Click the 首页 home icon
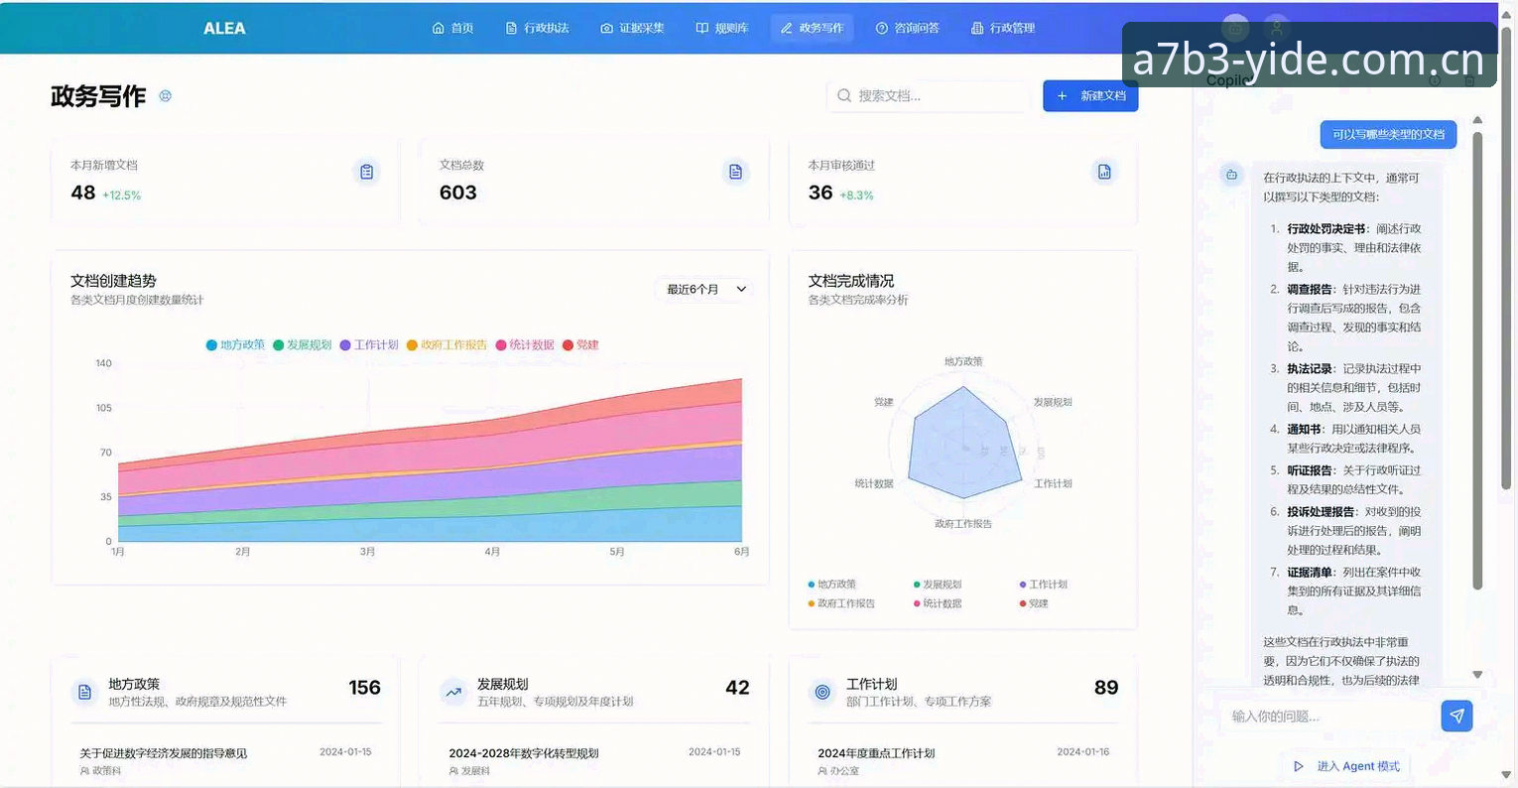The height and width of the screenshot is (788, 1518). pyautogui.click(x=438, y=28)
